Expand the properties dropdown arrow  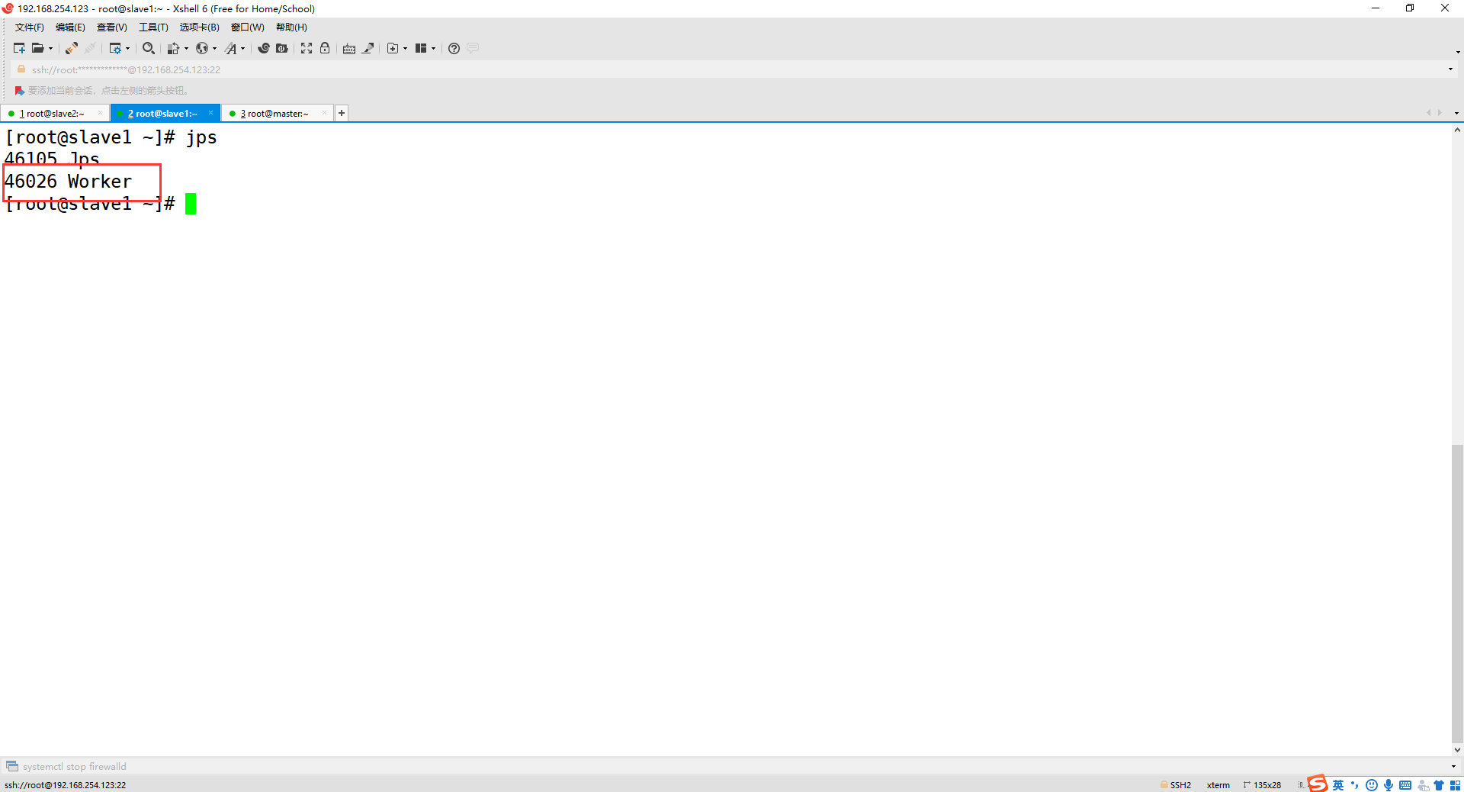coord(127,49)
